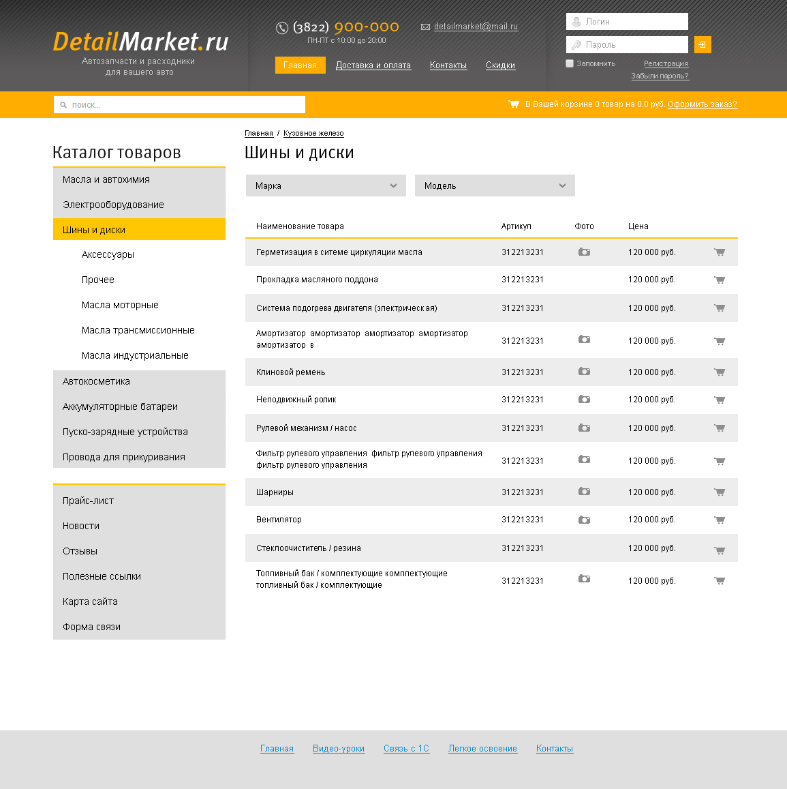Open photo preview for 'Герметизация в ситеме циркуляции масла'
Viewport: 787px width, 789px height.
pyautogui.click(x=584, y=252)
